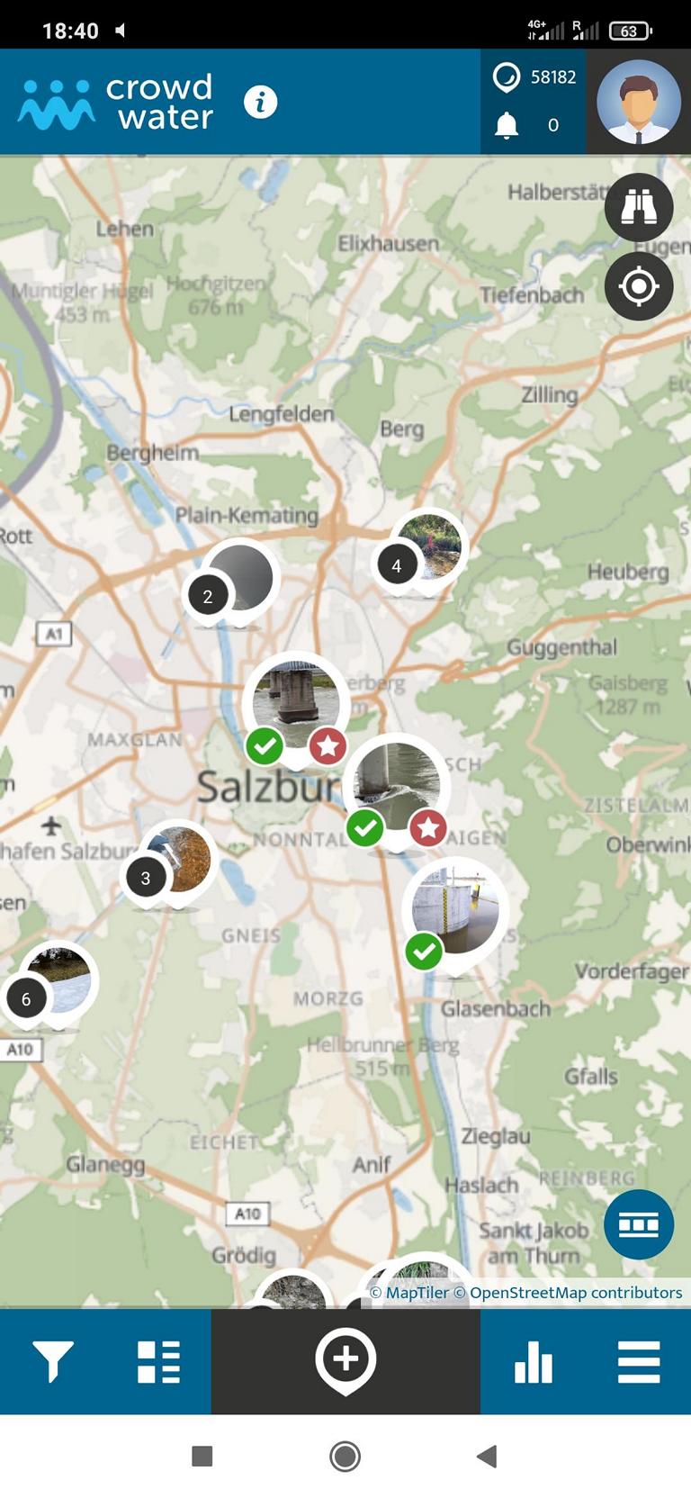Open the filter funnel icon
This screenshot has width=691, height=1498.
point(53,1360)
